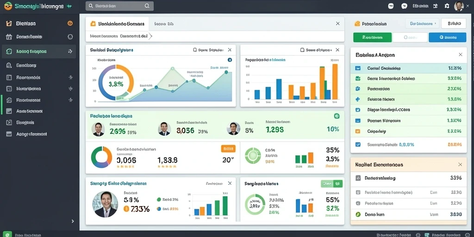The height and width of the screenshot is (237, 474).
Task: Flip the green switch in the bottom-right chart panel
Action: 331,183
